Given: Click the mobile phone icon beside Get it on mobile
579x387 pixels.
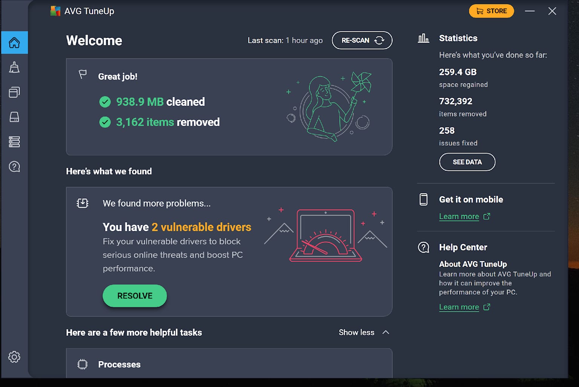Looking at the screenshot, I should (x=423, y=200).
